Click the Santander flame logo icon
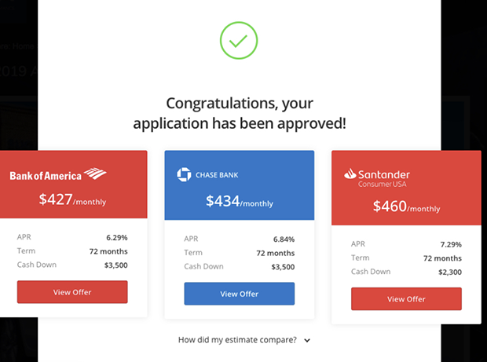This screenshot has height=362, width=487. tap(350, 174)
